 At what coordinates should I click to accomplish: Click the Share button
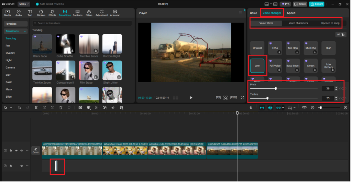(x=300, y=4)
